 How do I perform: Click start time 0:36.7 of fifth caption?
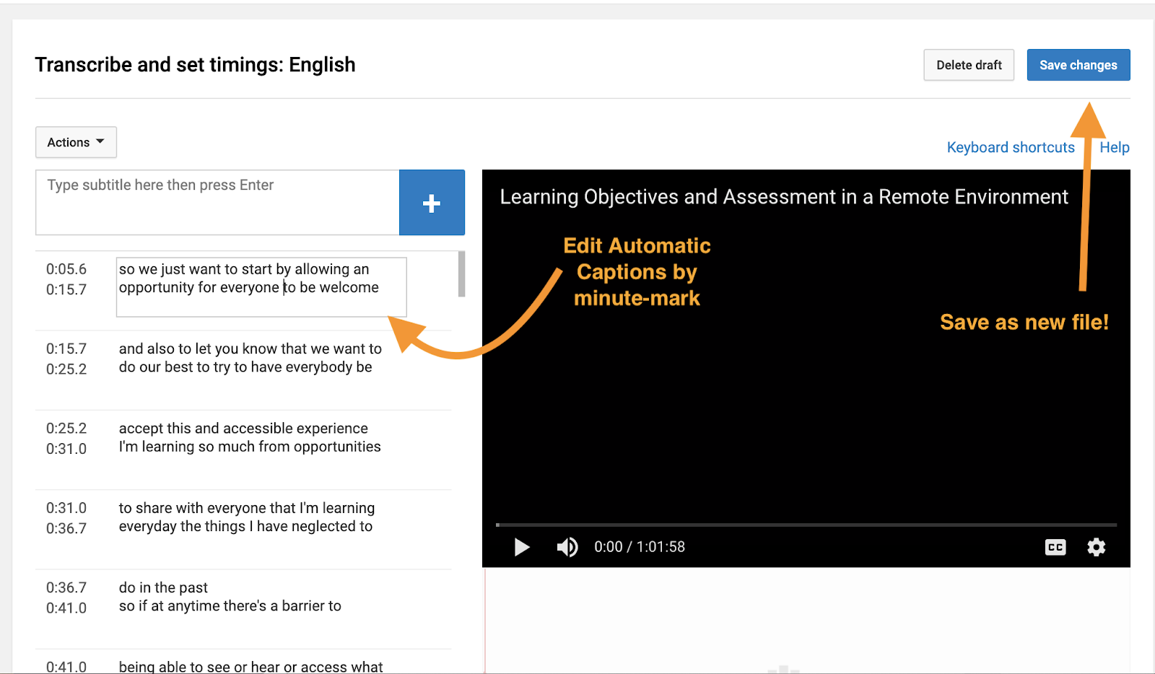pyautogui.click(x=66, y=587)
